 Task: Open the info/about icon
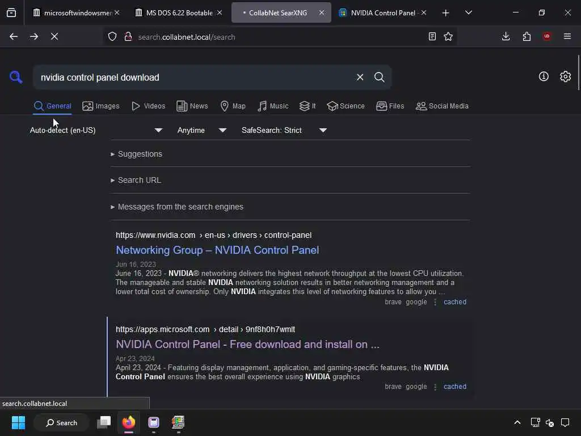pos(544,77)
